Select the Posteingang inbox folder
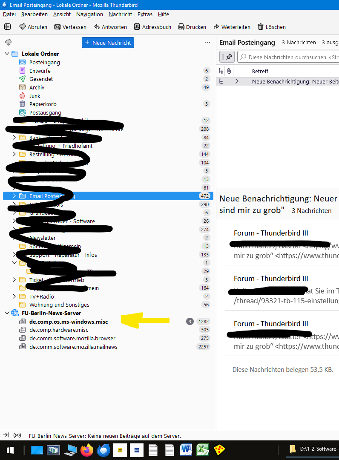339x460 pixels. pos(108,62)
